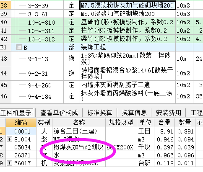Image resolution: width=203 pixels, height=172 pixels.
Task: Select row number 39 header
Action: pyautogui.click(x=5, y=14)
